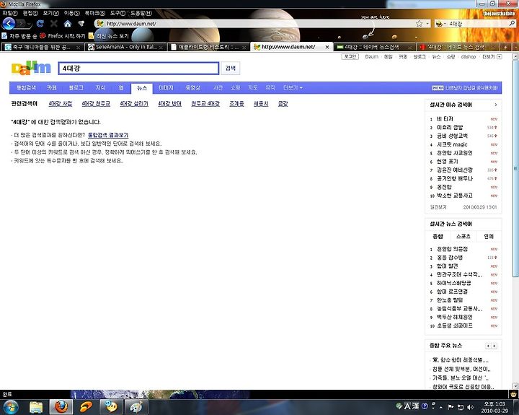
Task: Expand realtime issue keywords arrow
Action: click(496, 105)
